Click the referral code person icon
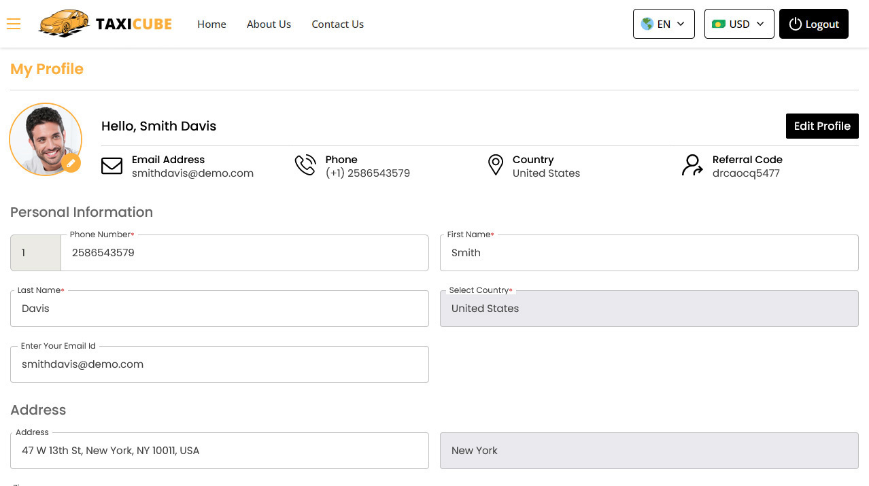This screenshot has height=486, width=869. (x=692, y=165)
